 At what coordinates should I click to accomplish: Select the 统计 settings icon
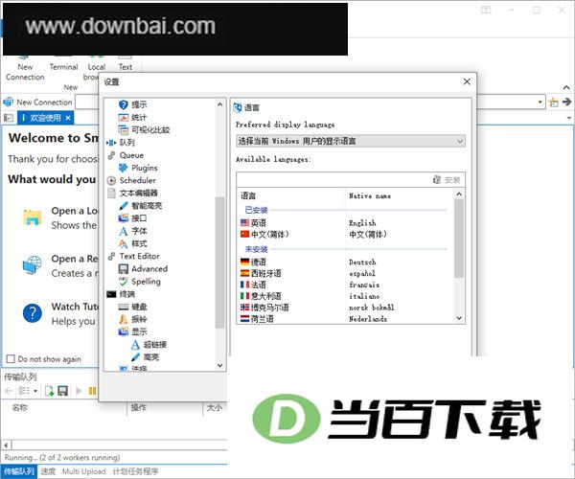coord(123,117)
